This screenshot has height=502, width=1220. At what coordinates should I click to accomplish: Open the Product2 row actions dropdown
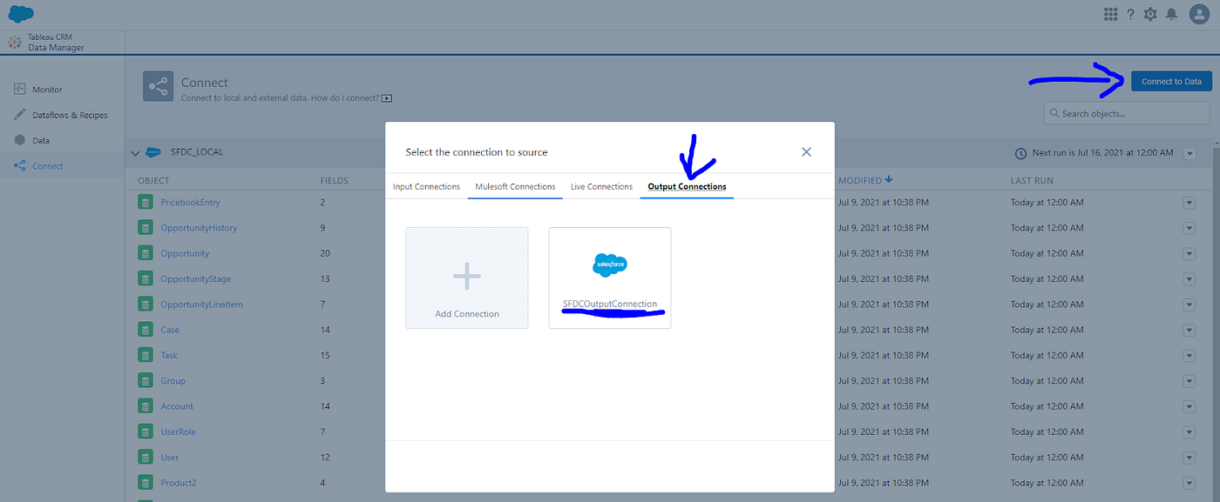[1189, 483]
